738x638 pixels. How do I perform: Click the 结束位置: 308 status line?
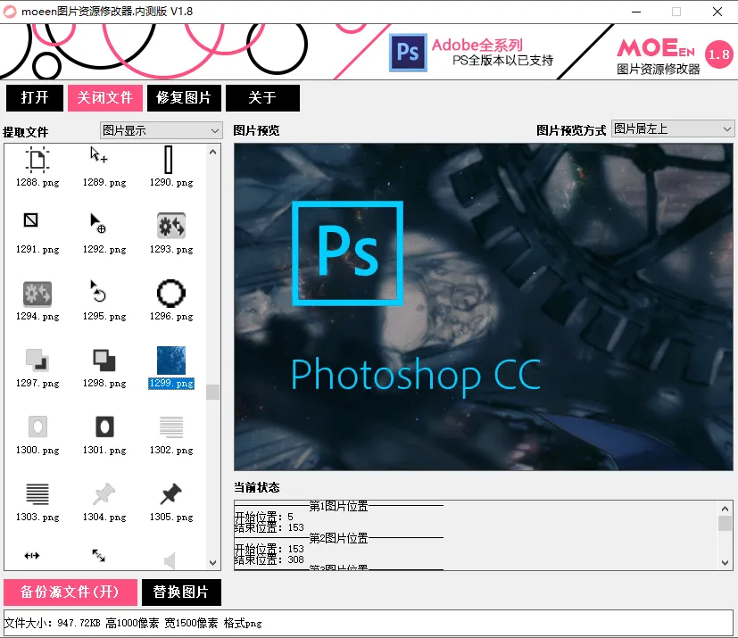[x=269, y=559]
